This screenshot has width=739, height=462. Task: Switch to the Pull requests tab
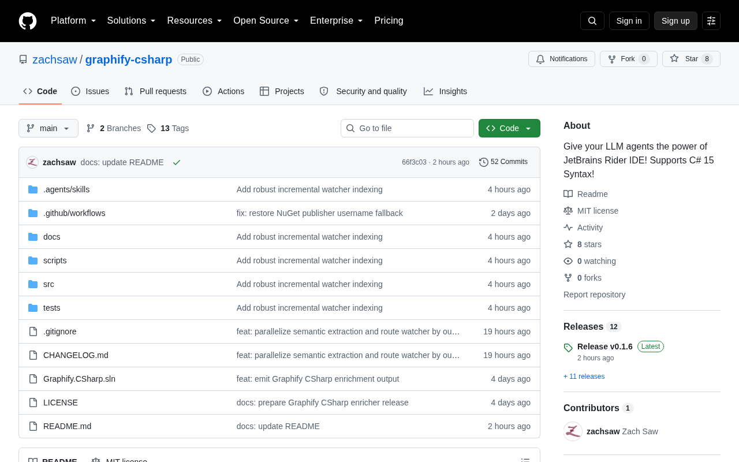pos(155,91)
